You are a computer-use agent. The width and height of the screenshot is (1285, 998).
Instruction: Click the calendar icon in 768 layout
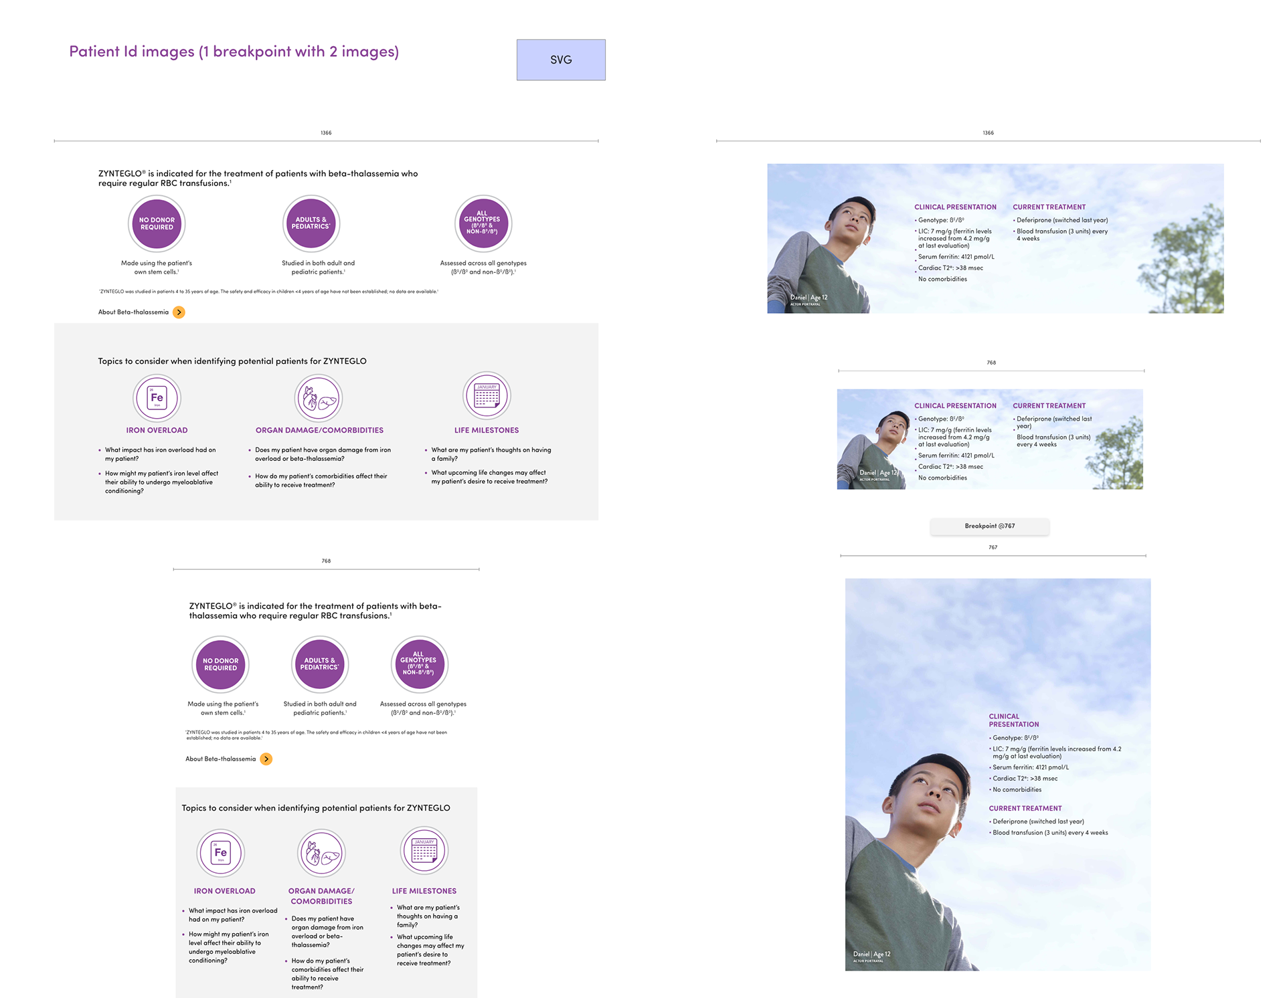(424, 850)
